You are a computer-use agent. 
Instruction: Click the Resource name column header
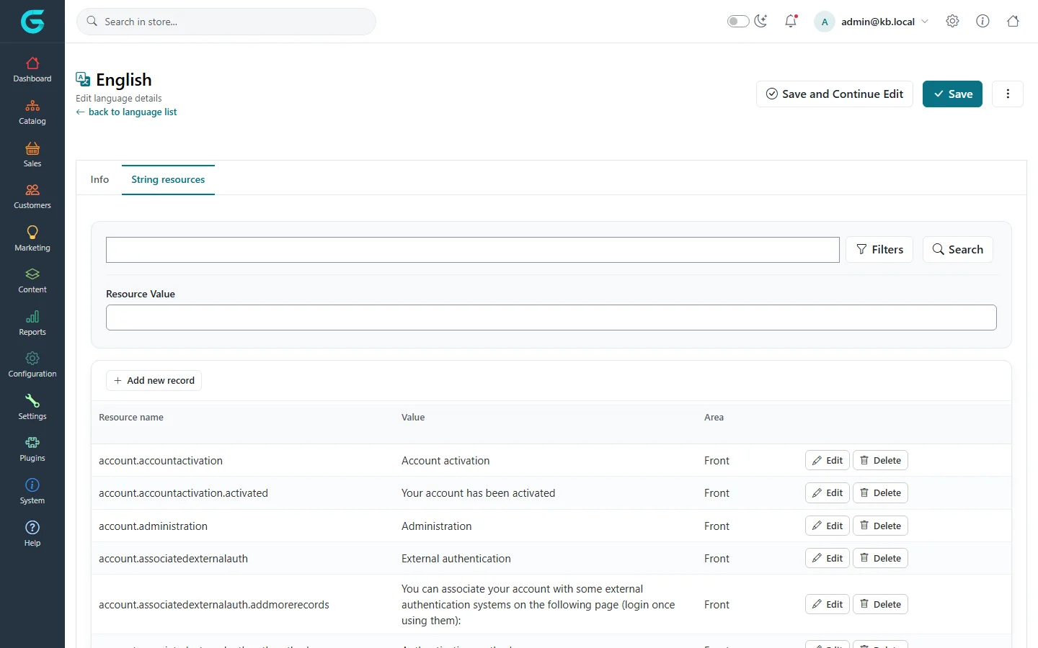131,417
